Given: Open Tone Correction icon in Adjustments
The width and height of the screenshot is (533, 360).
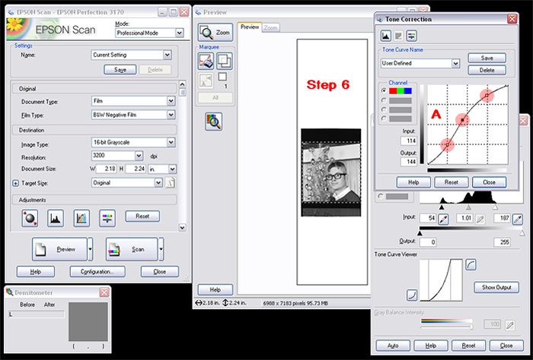Looking at the screenshot, I should click(x=81, y=218).
